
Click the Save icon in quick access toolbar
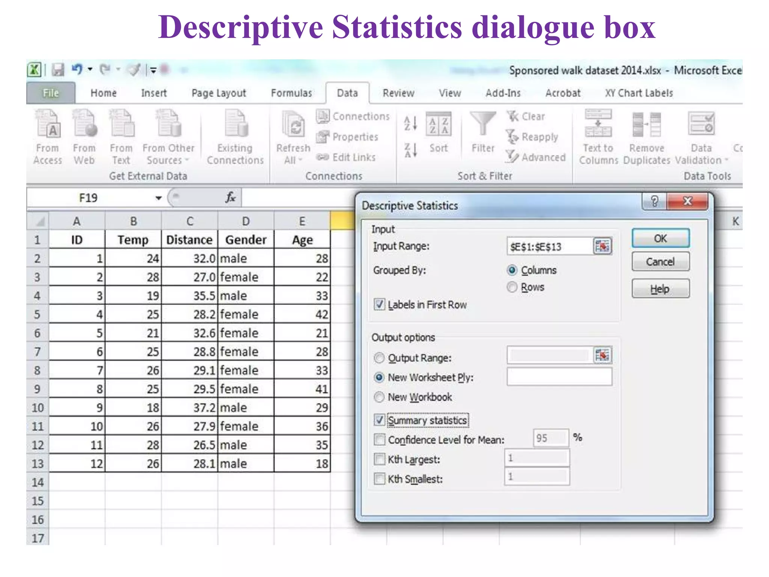point(58,69)
